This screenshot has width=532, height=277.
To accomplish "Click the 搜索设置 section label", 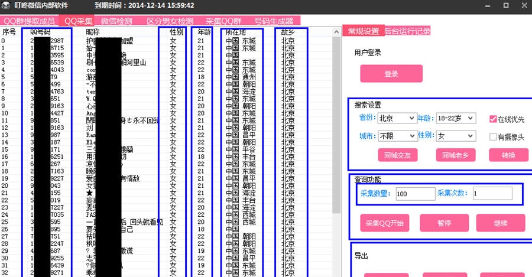I will click(x=368, y=105).
